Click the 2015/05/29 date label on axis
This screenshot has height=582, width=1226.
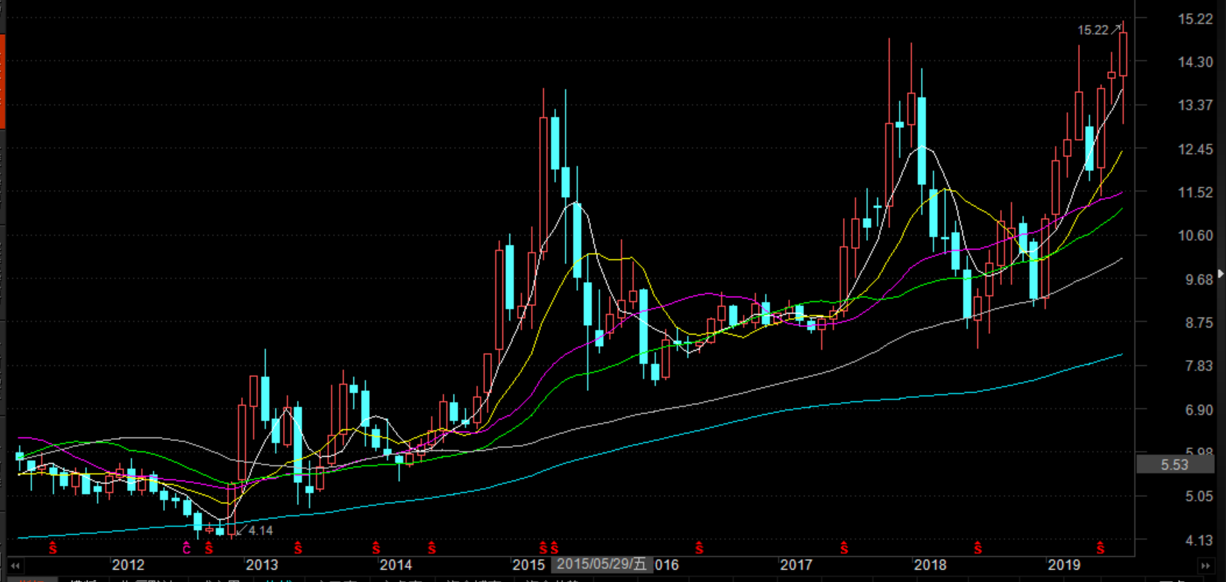click(x=602, y=564)
